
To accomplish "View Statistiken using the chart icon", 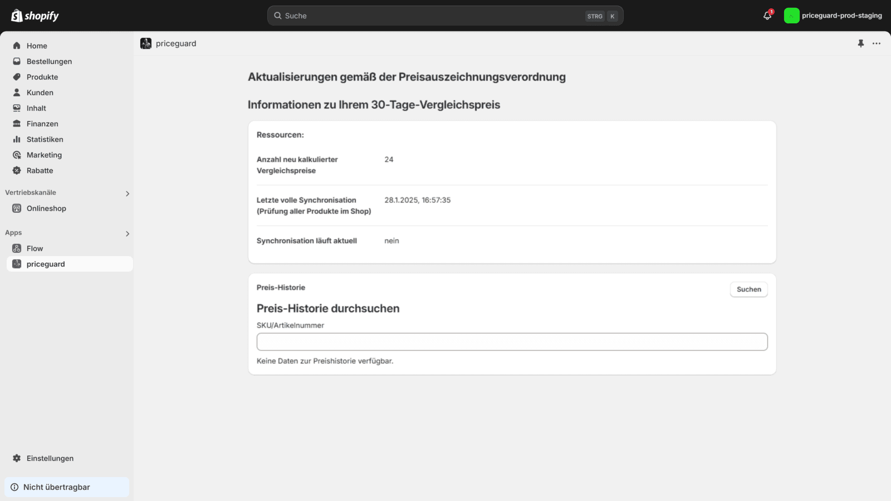I will click(17, 139).
